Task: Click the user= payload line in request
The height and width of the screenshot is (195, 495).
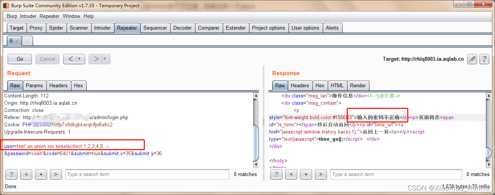Action: [57, 146]
